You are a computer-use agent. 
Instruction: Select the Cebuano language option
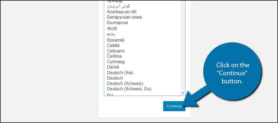116,51
